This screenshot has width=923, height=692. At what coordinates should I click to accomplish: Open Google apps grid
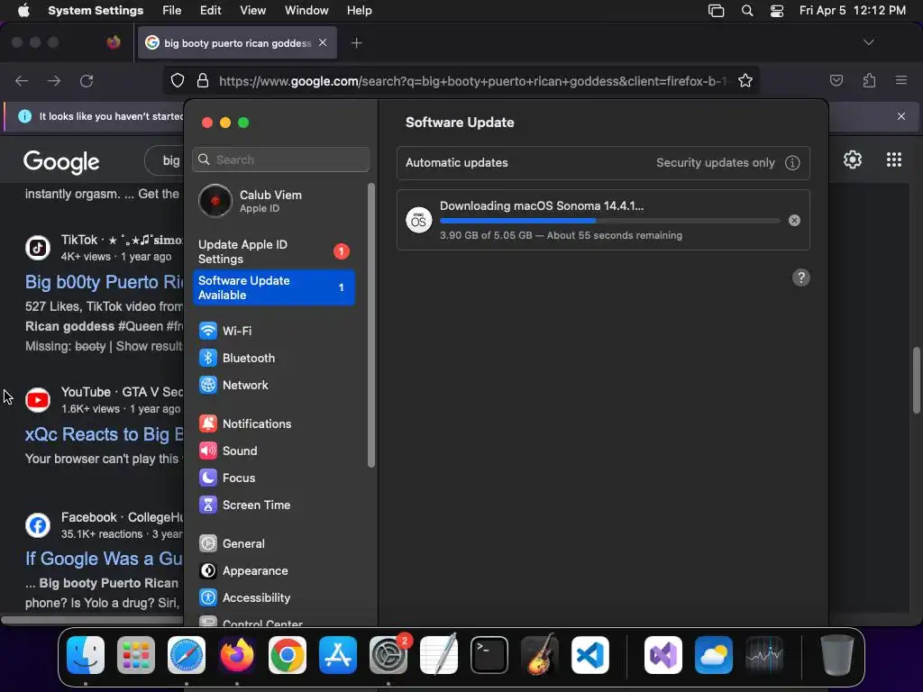pyautogui.click(x=894, y=160)
